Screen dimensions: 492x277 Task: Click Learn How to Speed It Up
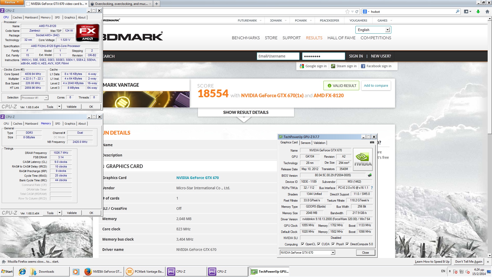click(432, 262)
